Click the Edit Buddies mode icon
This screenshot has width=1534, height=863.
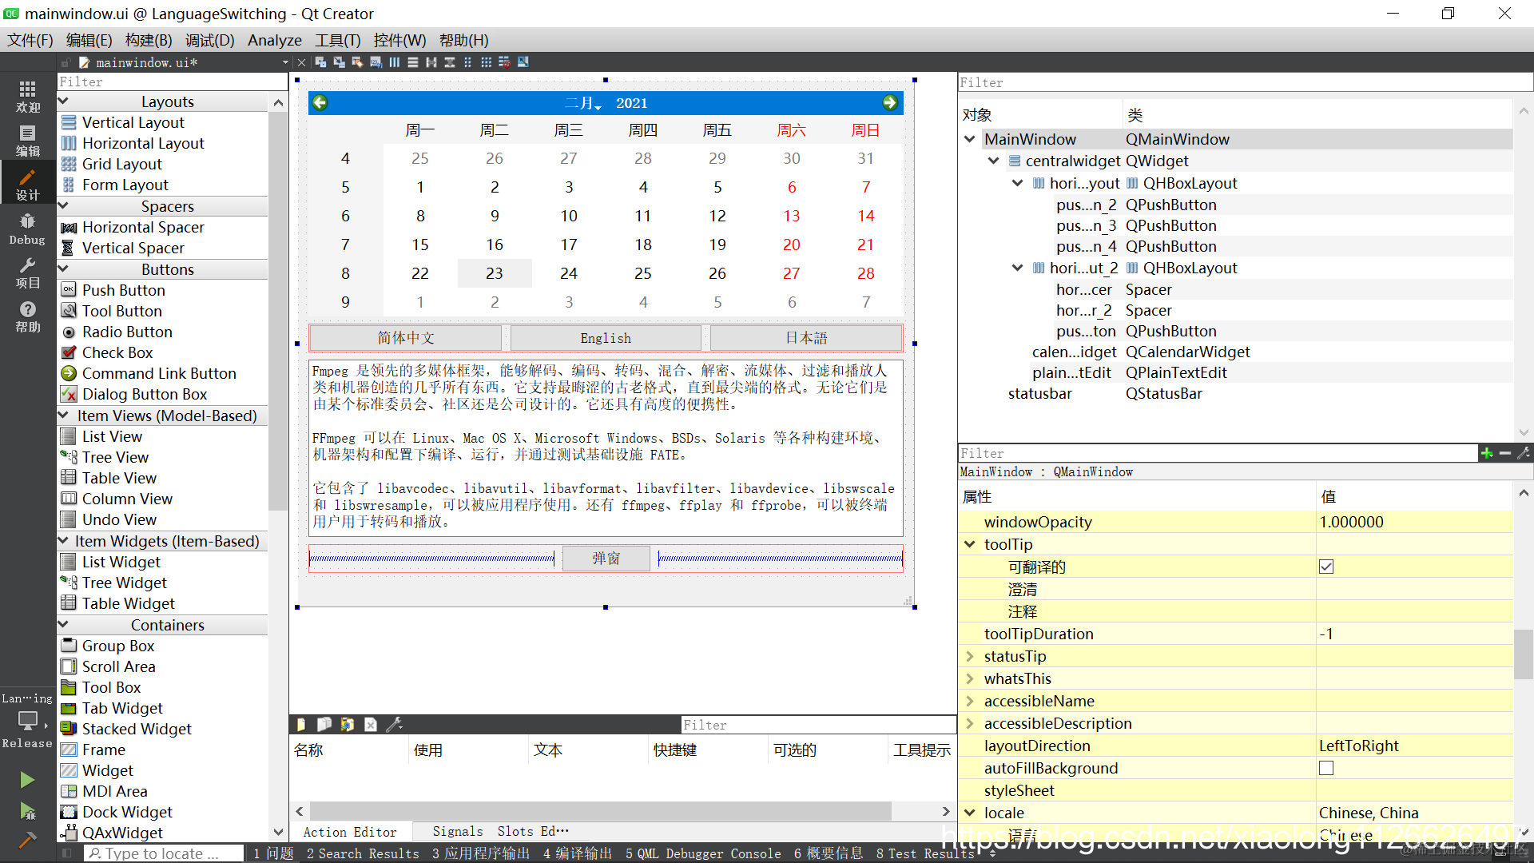coord(357,62)
